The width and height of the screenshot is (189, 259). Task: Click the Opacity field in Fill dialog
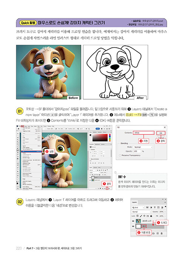coord(137,151)
